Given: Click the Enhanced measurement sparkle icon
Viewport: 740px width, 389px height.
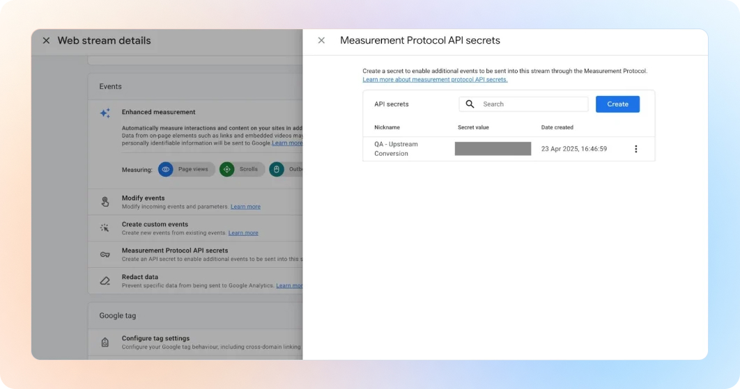Looking at the screenshot, I should pyautogui.click(x=105, y=113).
